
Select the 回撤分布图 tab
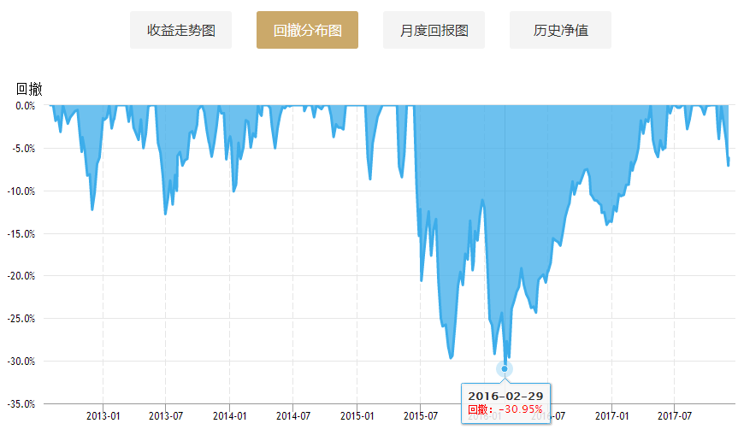point(307,30)
